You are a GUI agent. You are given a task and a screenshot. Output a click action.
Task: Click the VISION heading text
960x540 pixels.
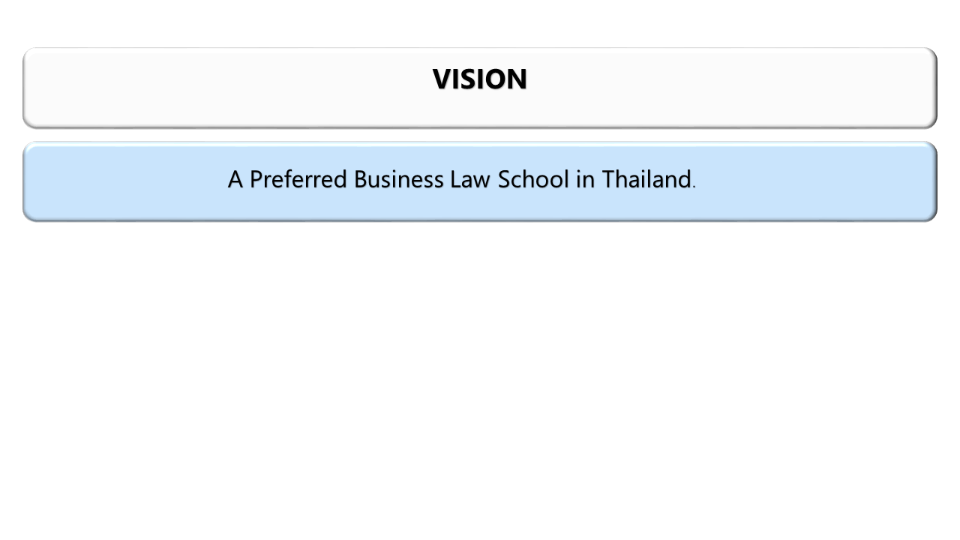[480, 79]
